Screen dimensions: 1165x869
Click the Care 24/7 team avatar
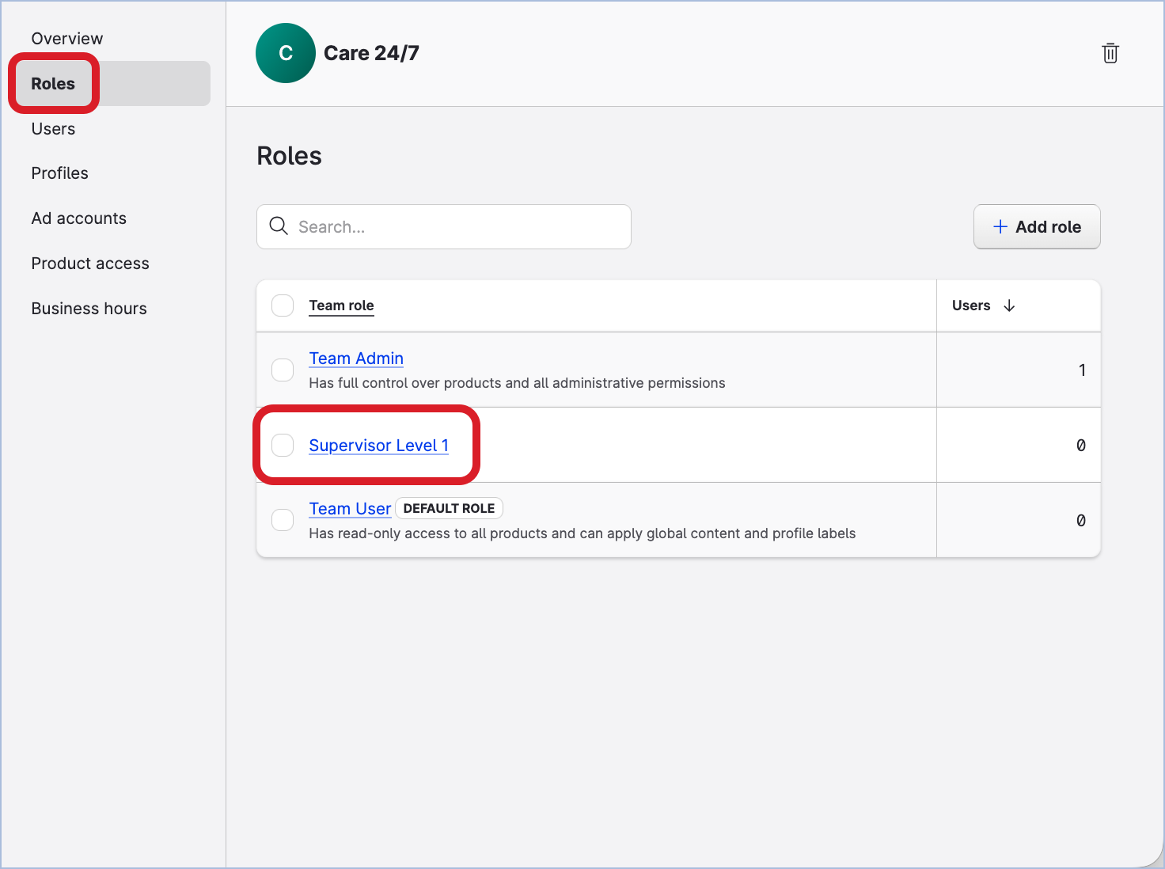coord(286,53)
